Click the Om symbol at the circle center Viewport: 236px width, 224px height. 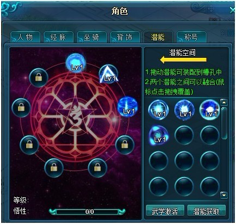(75, 115)
